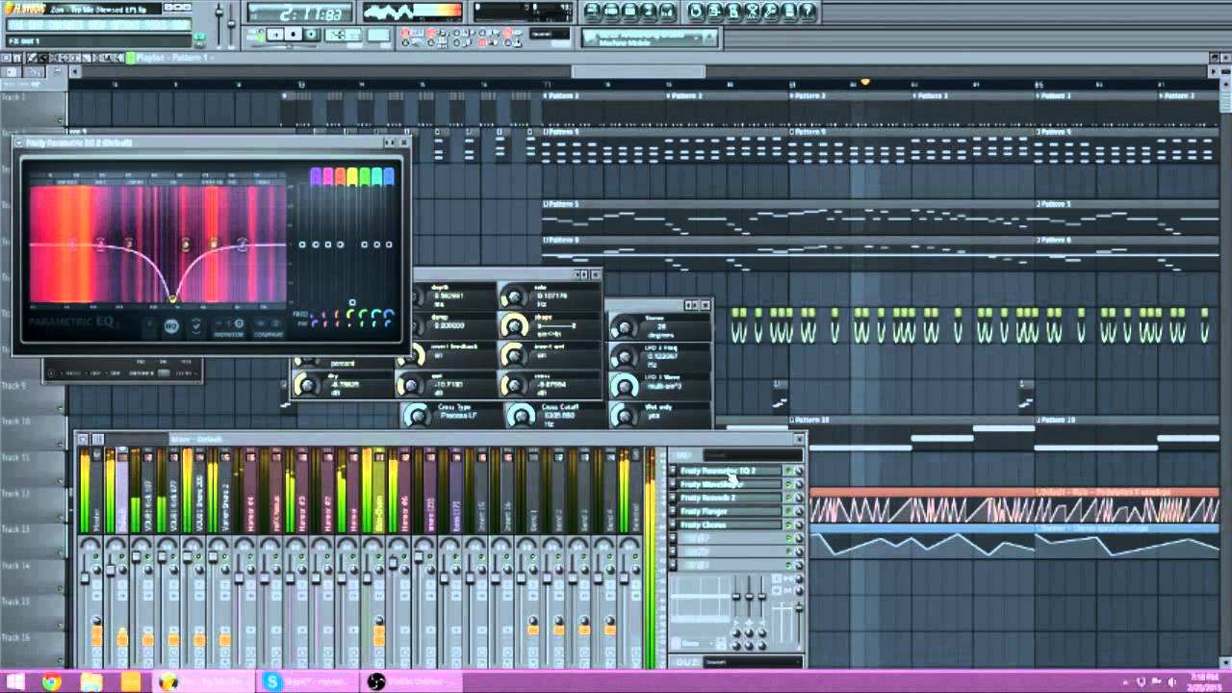The width and height of the screenshot is (1232, 693).
Task: Click the yellow band 4 swatch in the EQ
Action: (x=351, y=176)
